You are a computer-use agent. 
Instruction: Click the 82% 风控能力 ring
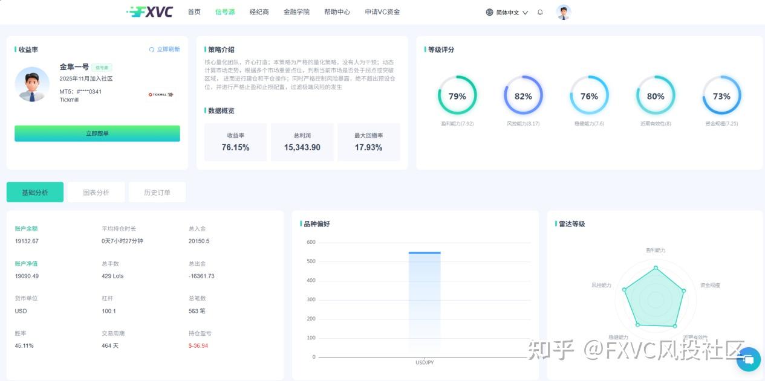pos(523,95)
